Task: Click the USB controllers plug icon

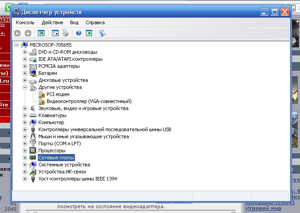Action: point(33,129)
